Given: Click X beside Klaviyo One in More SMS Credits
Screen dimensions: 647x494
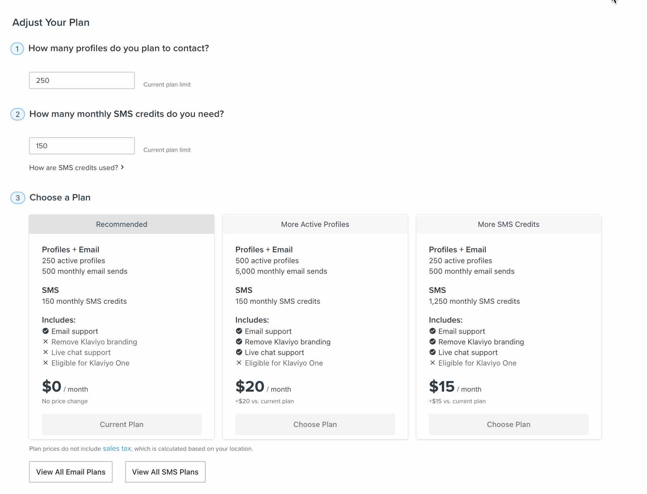Looking at the screenshot, I should click(433, 363).
